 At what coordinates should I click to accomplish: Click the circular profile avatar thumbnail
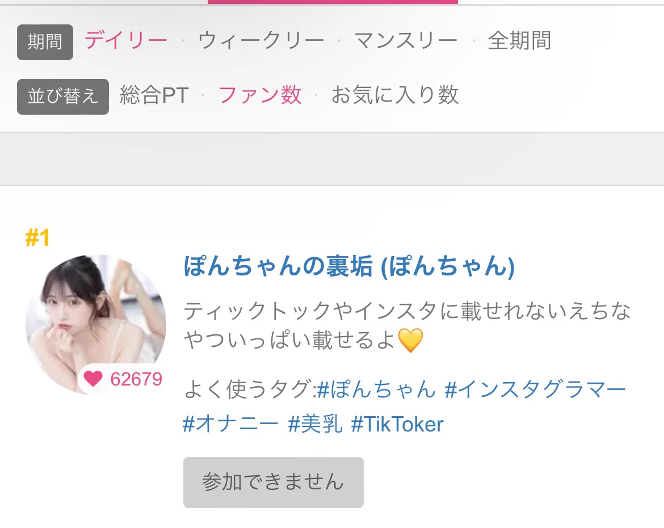click(96, 324)
